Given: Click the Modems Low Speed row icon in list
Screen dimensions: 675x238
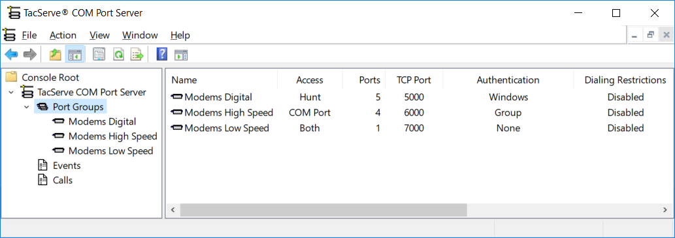Looking at the screenshot, I should pyautogui.click(x=176, y=128).
